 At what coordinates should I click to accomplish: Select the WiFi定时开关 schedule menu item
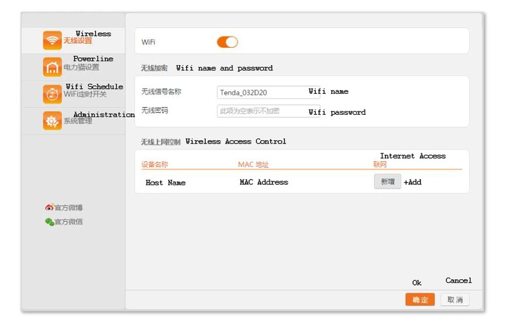85,95
